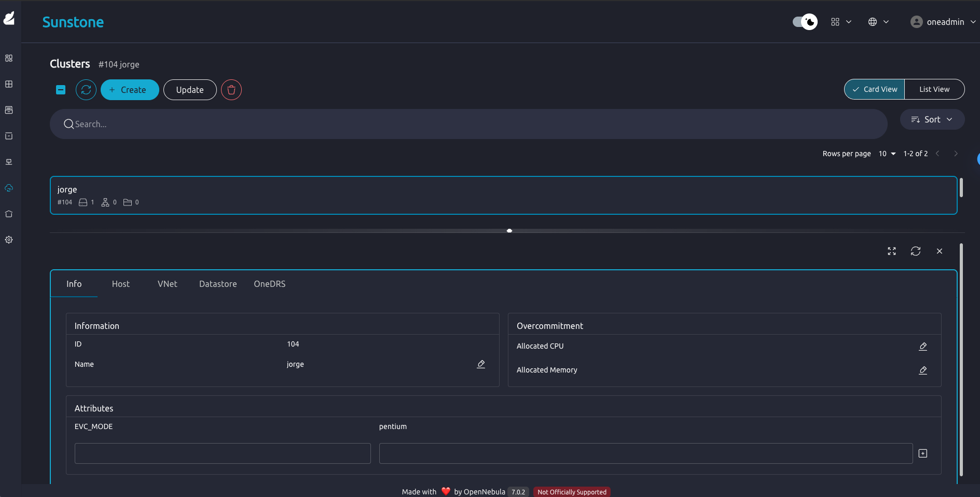Delete the jorge cluster with the trash icon
Image resolution: width=980 pixels, height=497 pixels.
[231, 90]
